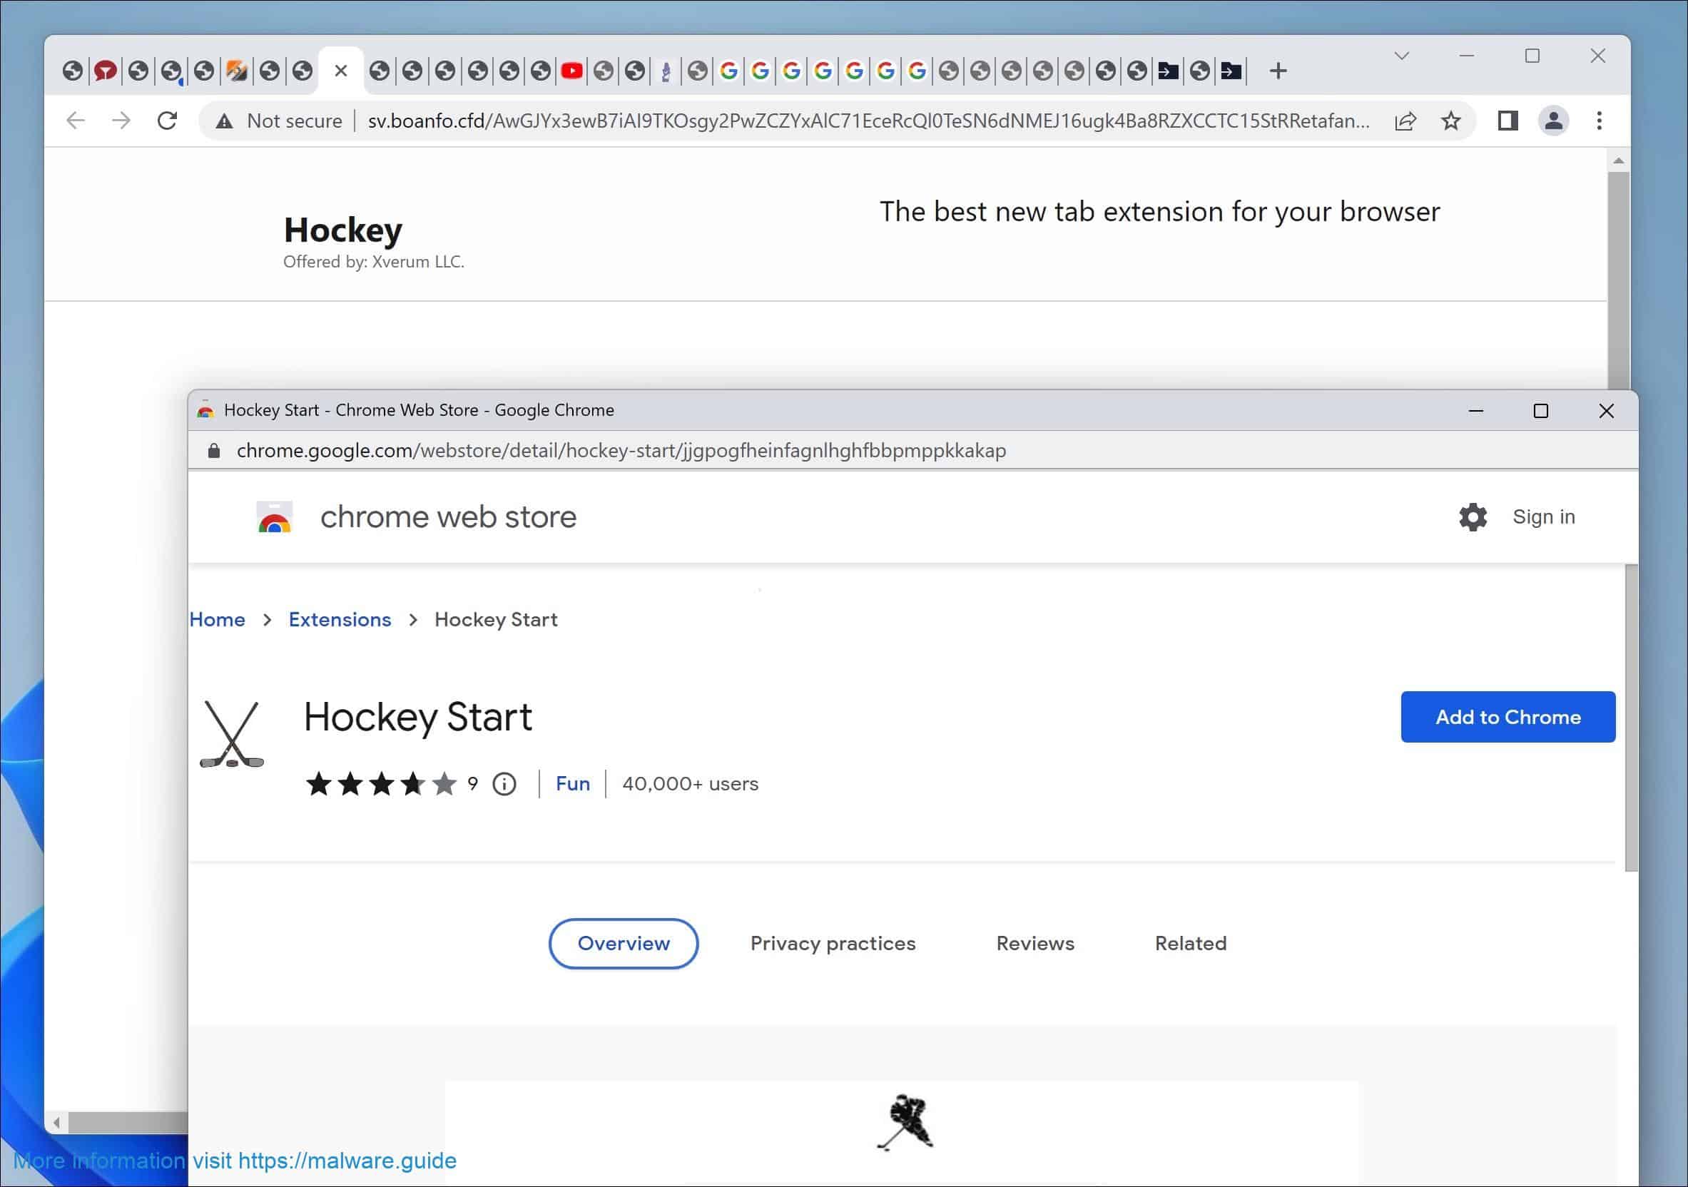Go to the Home breadcrumb
Image resolution: width=1688 pixels, height=1187 pixels.
[217, 620]
